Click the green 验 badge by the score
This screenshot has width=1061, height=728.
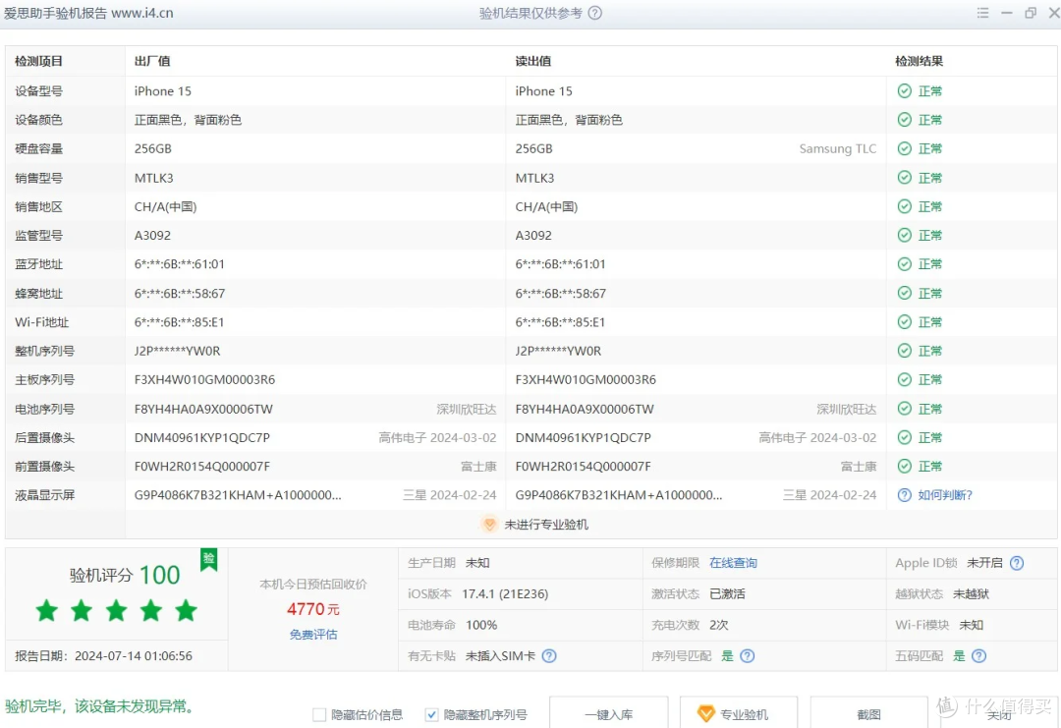tap(209, 560)
